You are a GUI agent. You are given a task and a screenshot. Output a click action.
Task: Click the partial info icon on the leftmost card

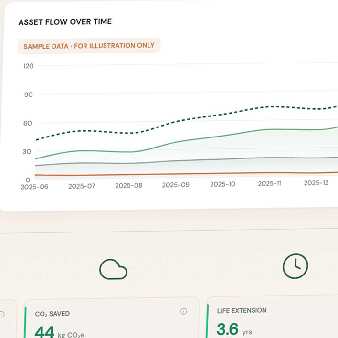[2, 314]
